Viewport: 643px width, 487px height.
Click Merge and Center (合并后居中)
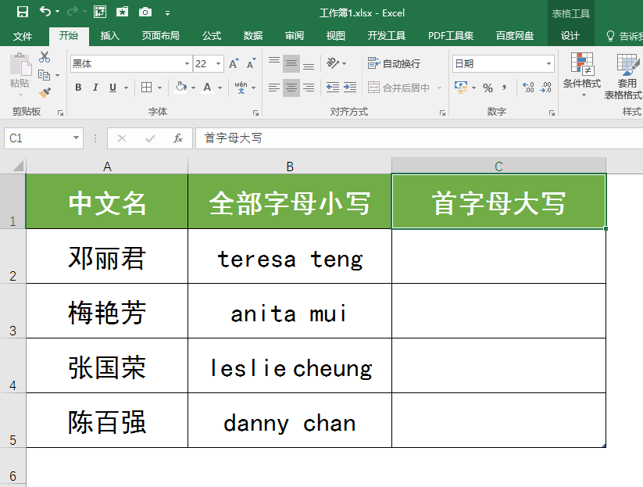[398, 88]
